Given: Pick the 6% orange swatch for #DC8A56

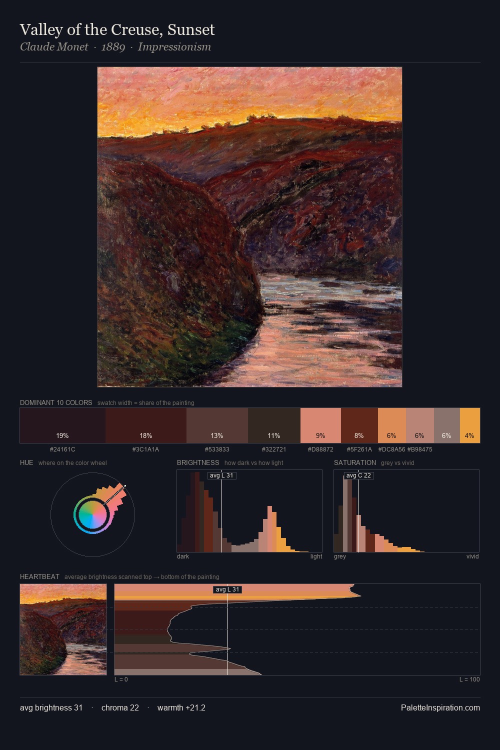Looking at the screenshot, I should click(x=392, y=425).
